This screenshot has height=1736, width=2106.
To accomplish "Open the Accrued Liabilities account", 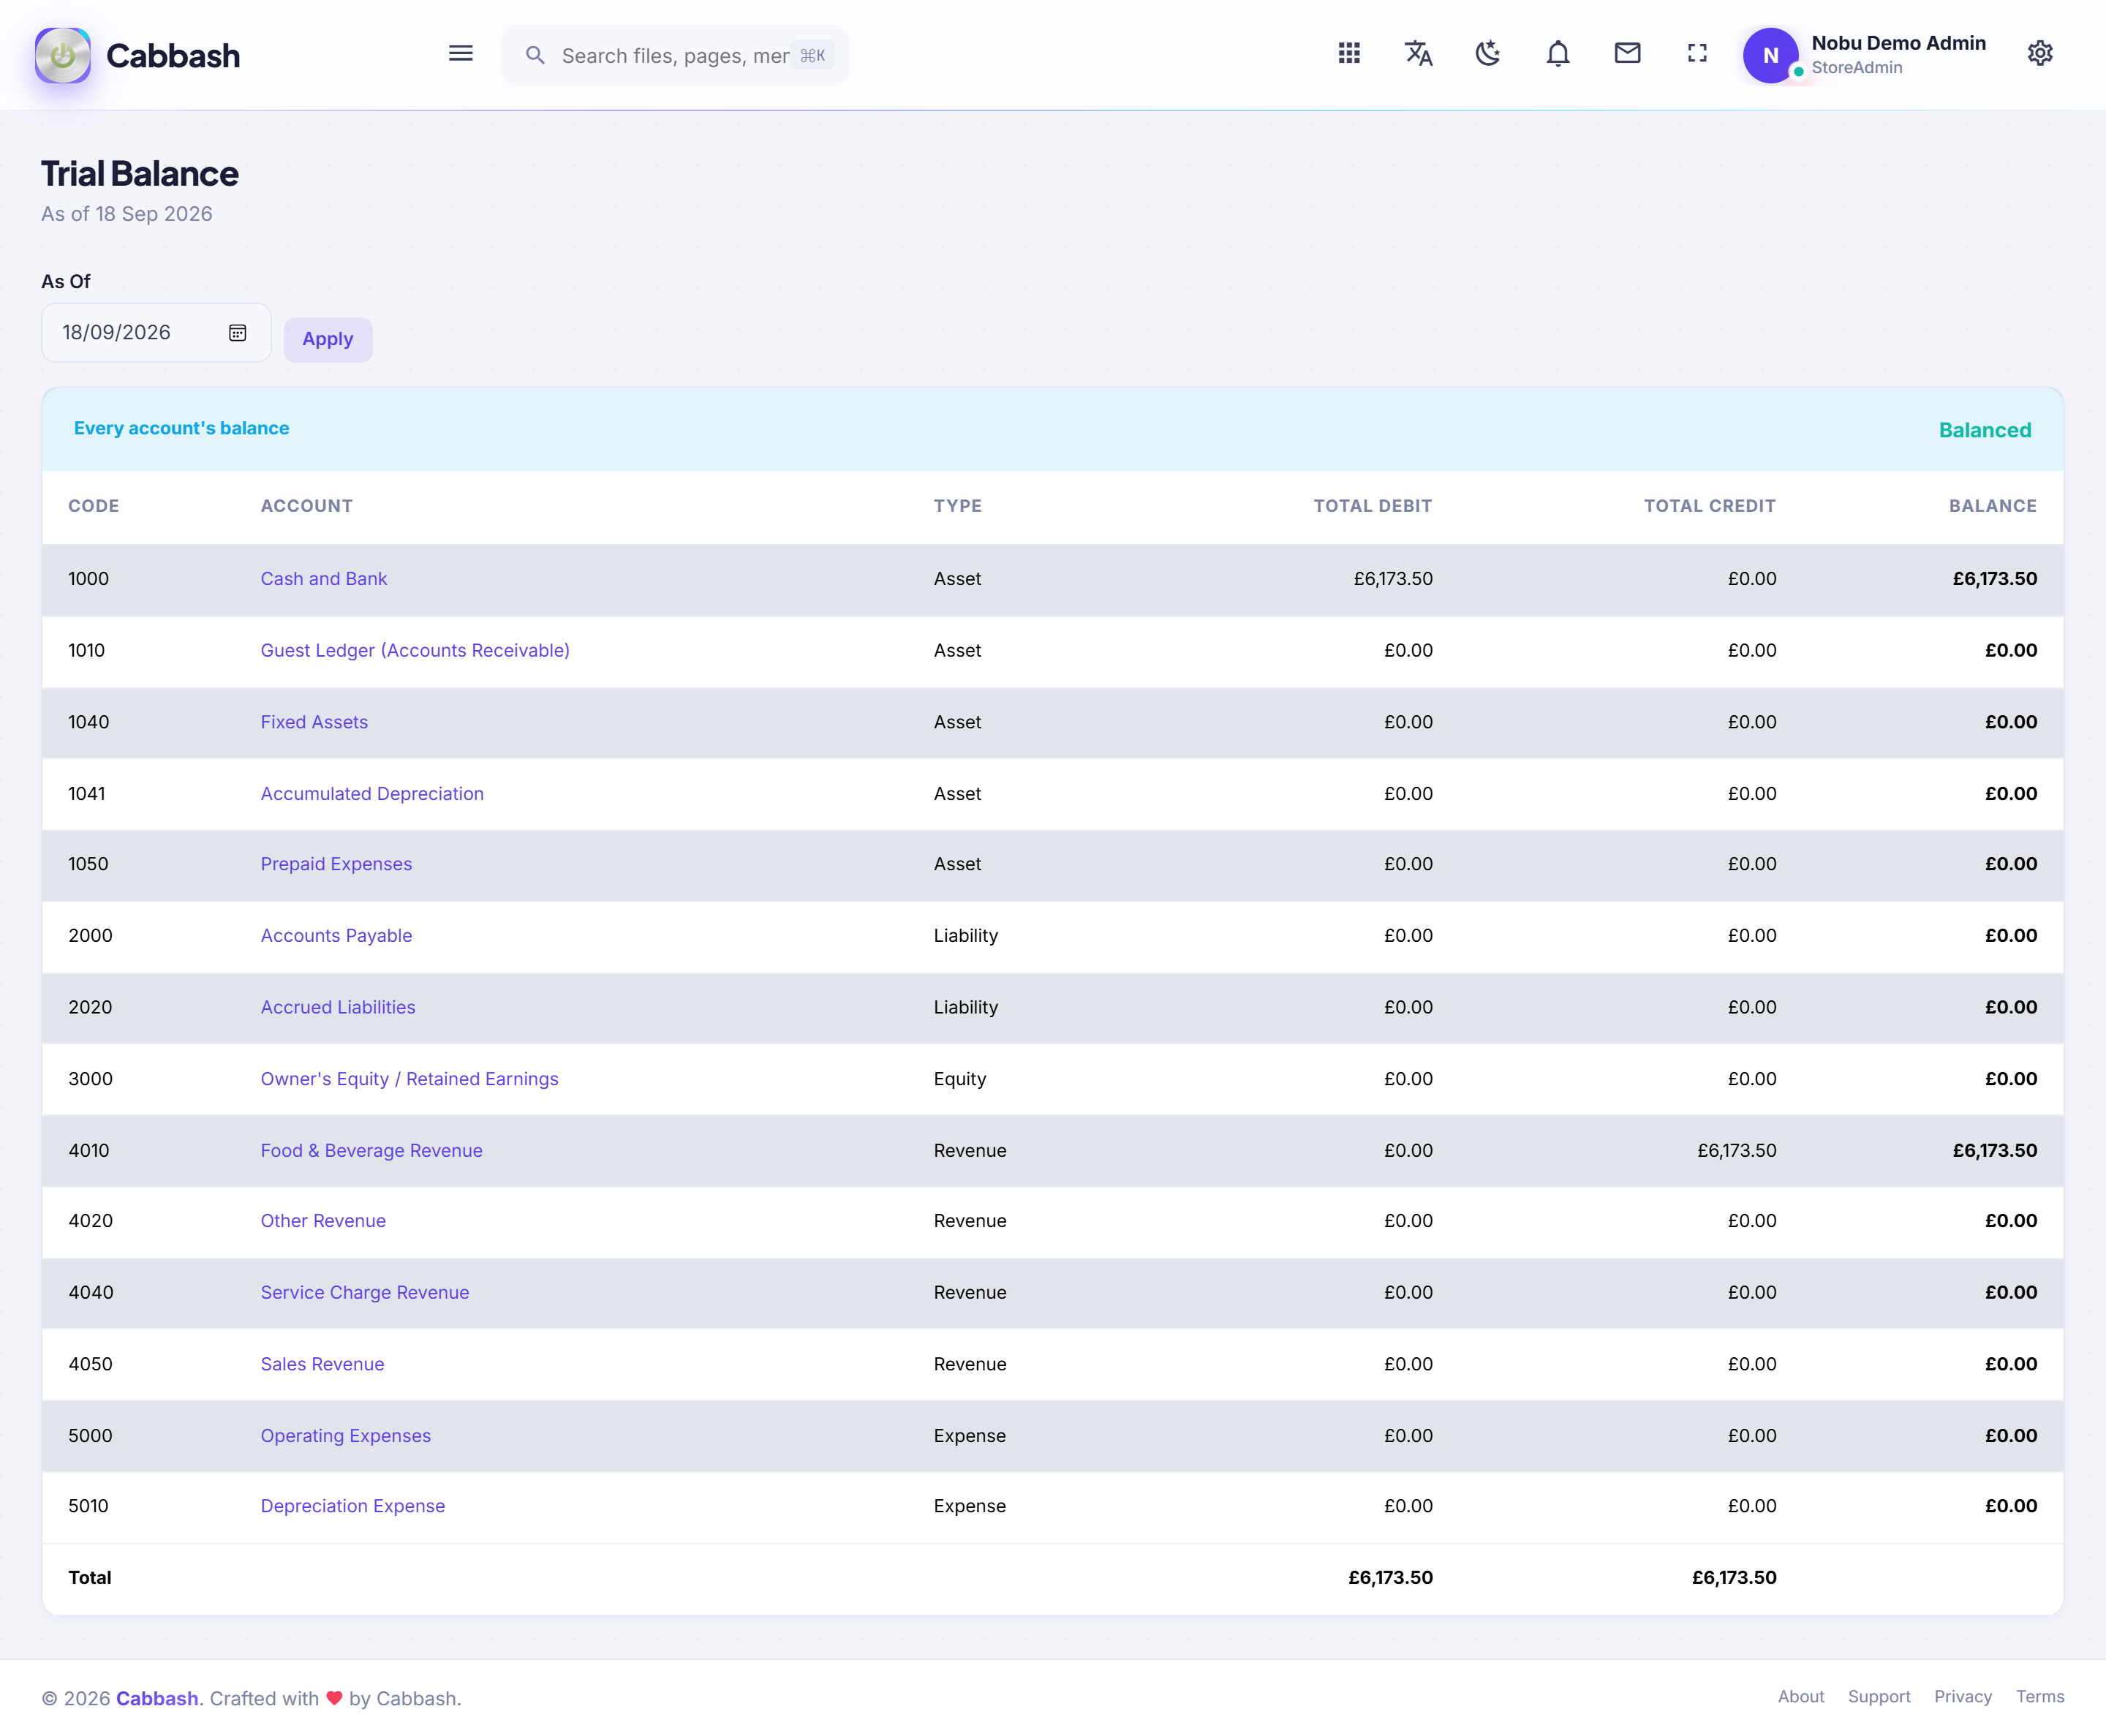I will click(338, 1007).
